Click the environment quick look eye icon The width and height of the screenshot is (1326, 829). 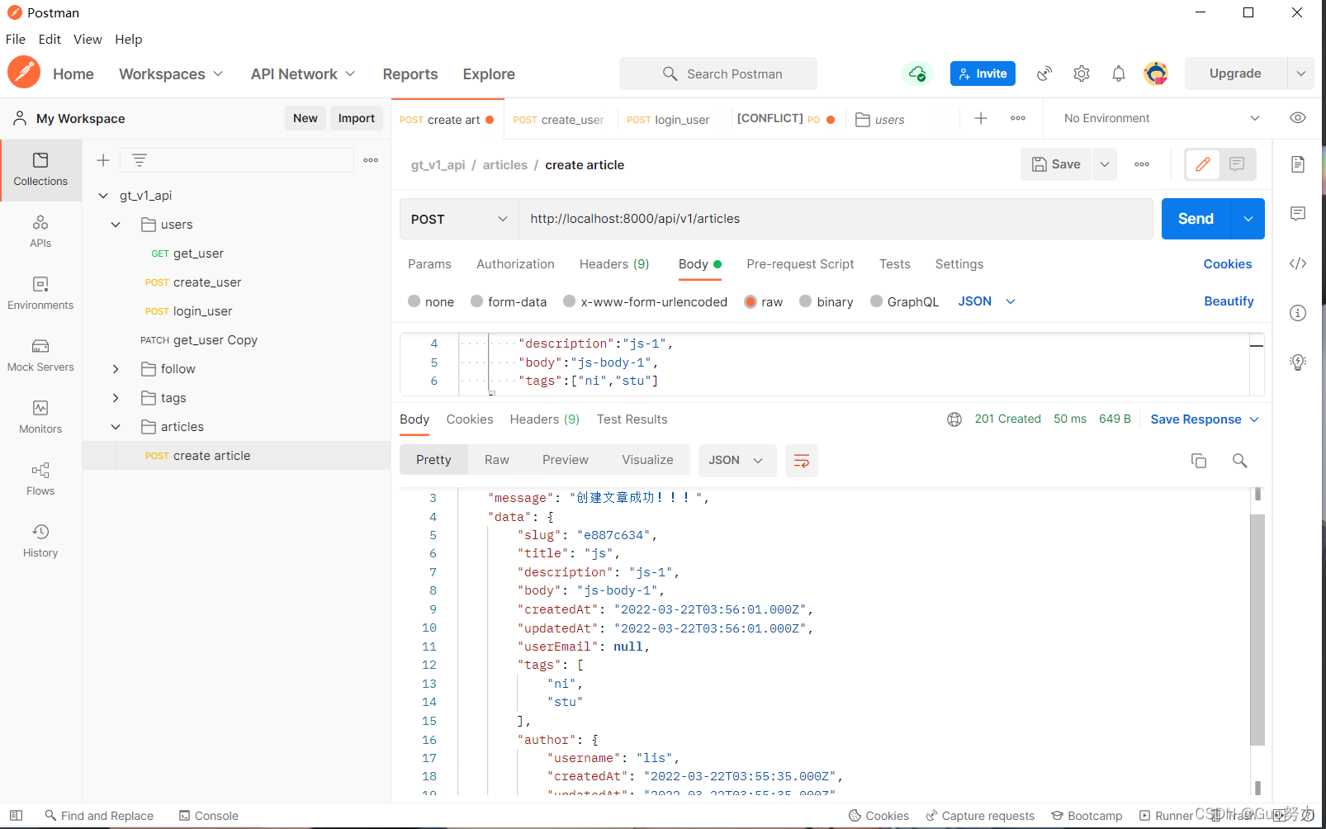tap(1298, 118)
